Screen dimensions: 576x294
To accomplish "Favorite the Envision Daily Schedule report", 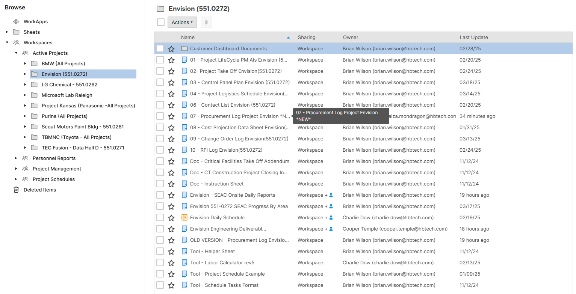I will (x=171, y=218).
